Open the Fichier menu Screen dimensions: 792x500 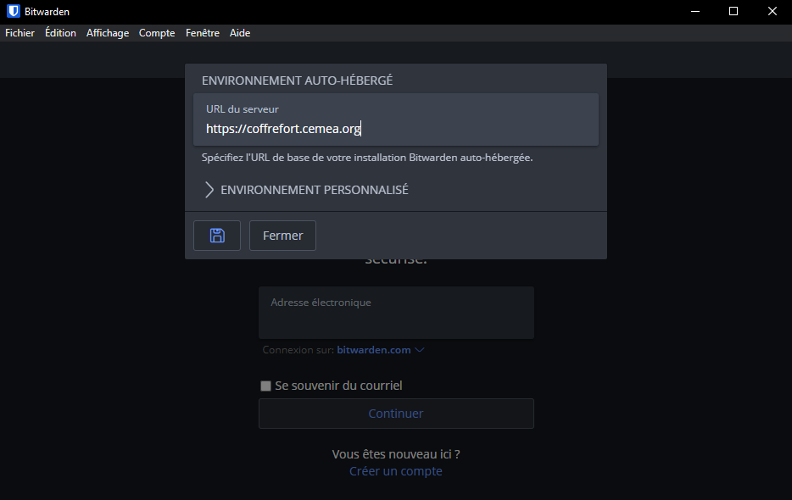20,33
